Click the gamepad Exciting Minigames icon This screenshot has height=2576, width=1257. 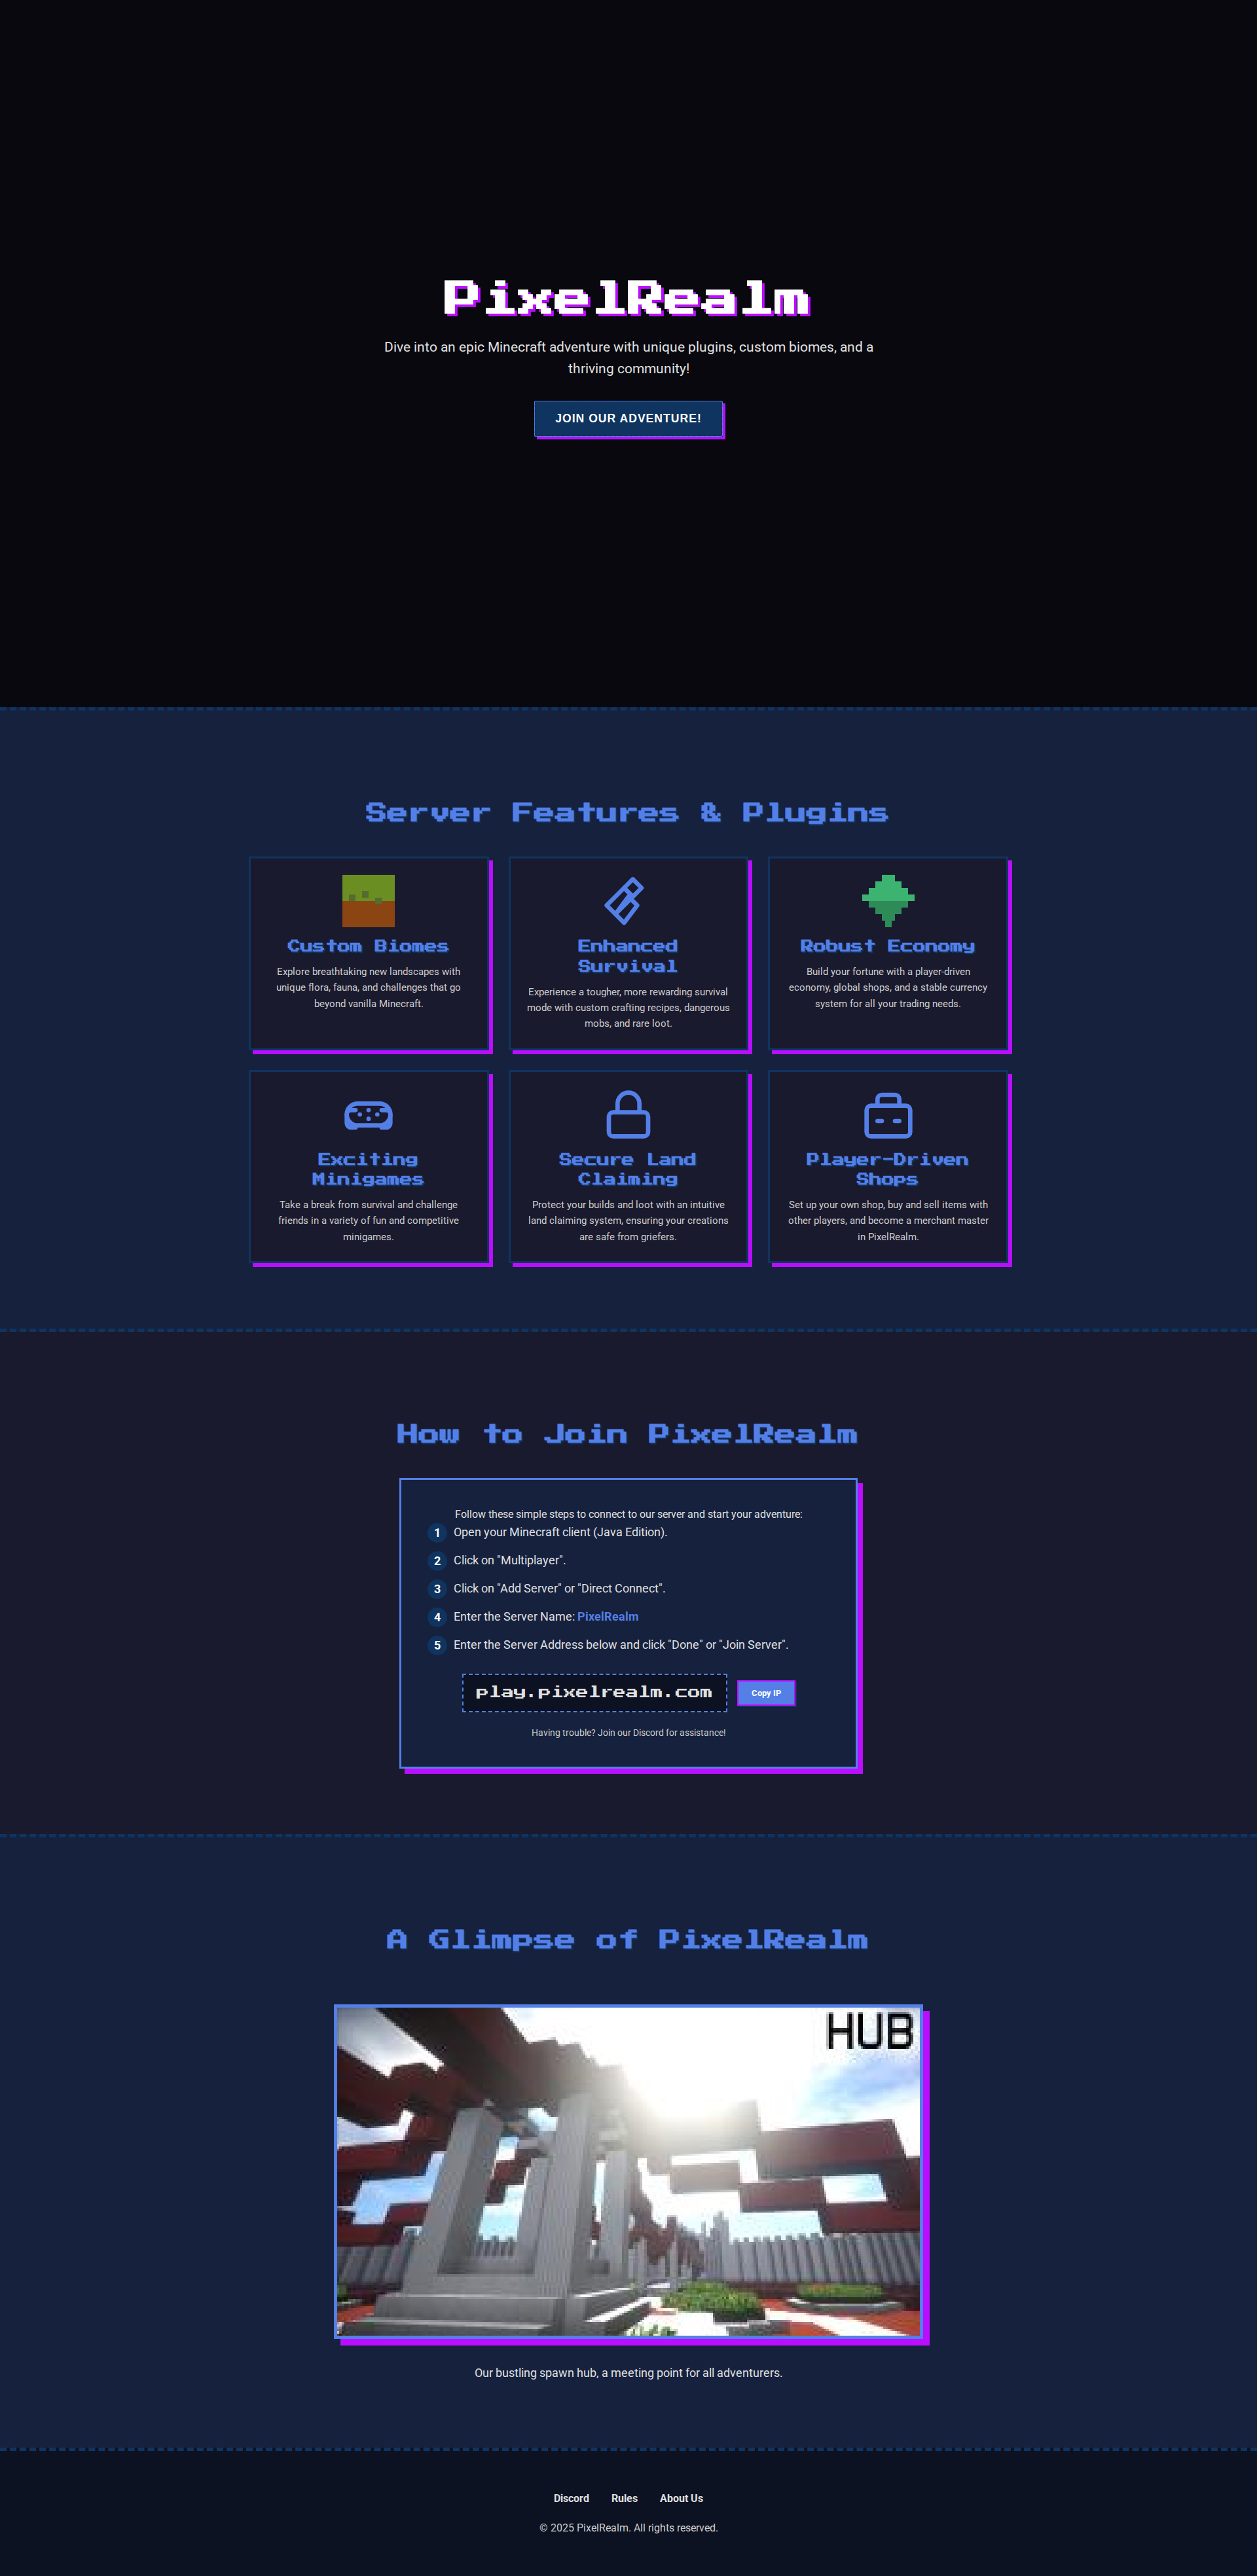tap(368, 1114)
